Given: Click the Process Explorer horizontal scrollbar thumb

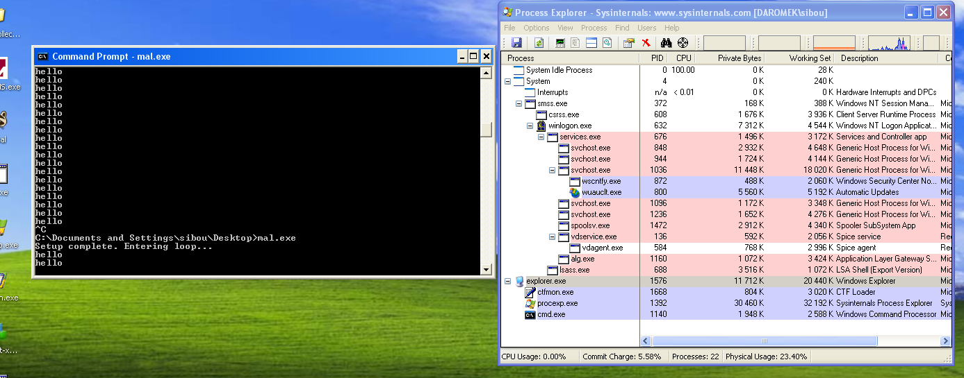Looking at the screenshot, I should tap(765, 341).
